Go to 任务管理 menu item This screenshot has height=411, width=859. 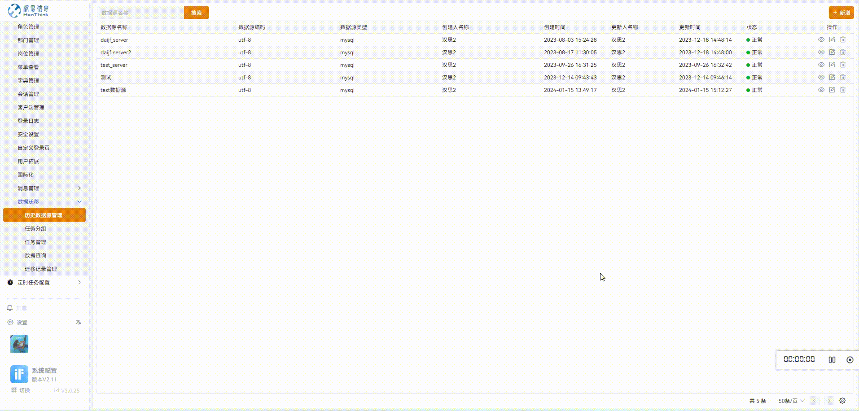pyautogui.click(x=35, y=242)
